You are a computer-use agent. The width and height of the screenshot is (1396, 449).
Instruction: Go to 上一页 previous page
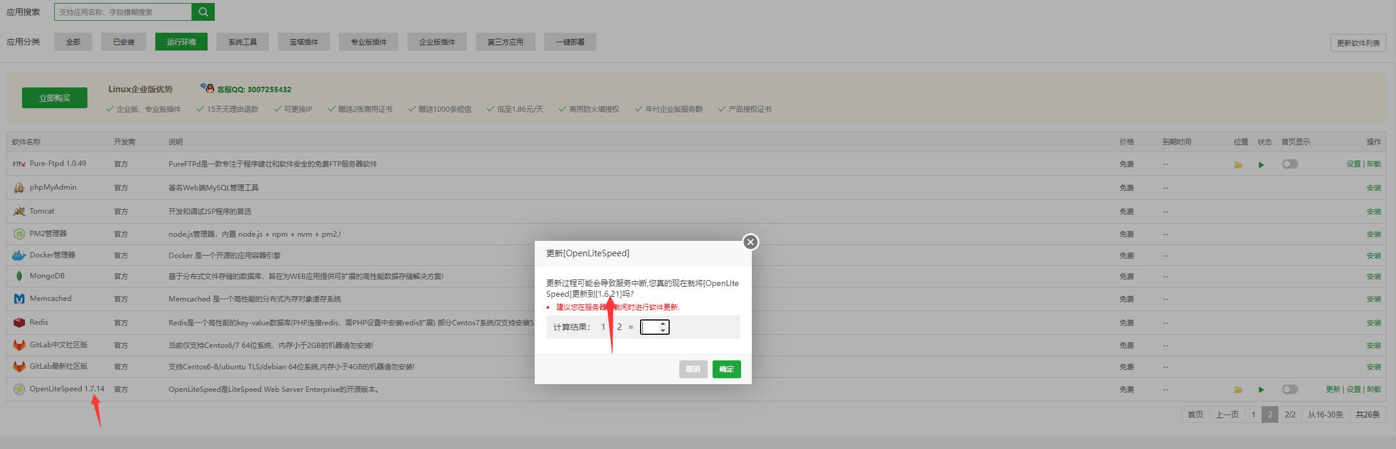point(1227,415)
